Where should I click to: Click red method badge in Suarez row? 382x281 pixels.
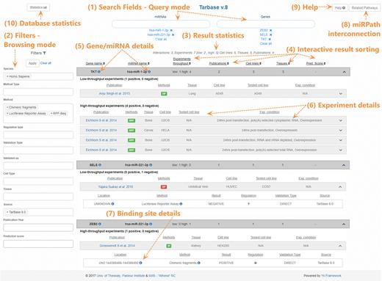[x=164, y=186]
